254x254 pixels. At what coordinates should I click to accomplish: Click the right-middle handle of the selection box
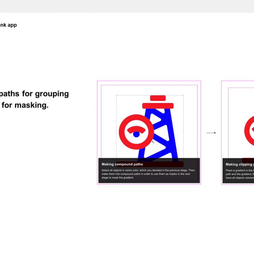(x=184, y=131)
